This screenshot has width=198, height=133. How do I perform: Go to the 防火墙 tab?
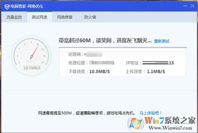(90, 17)
